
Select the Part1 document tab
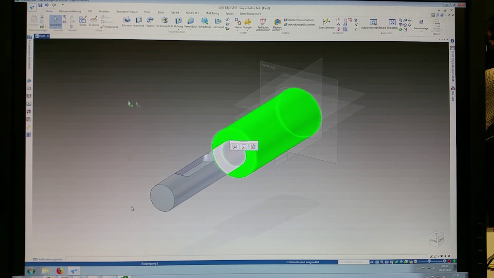(x=42, y=36)
